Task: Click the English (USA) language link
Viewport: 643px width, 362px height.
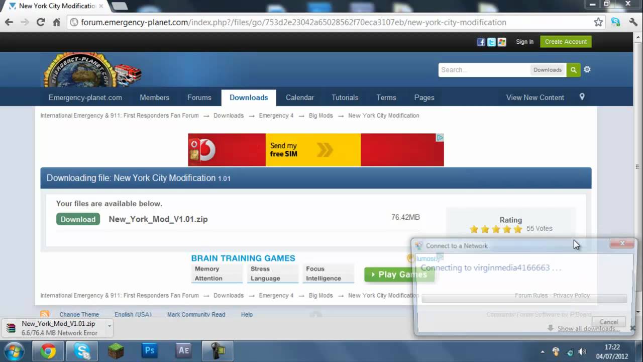Action: pos(133,315)
